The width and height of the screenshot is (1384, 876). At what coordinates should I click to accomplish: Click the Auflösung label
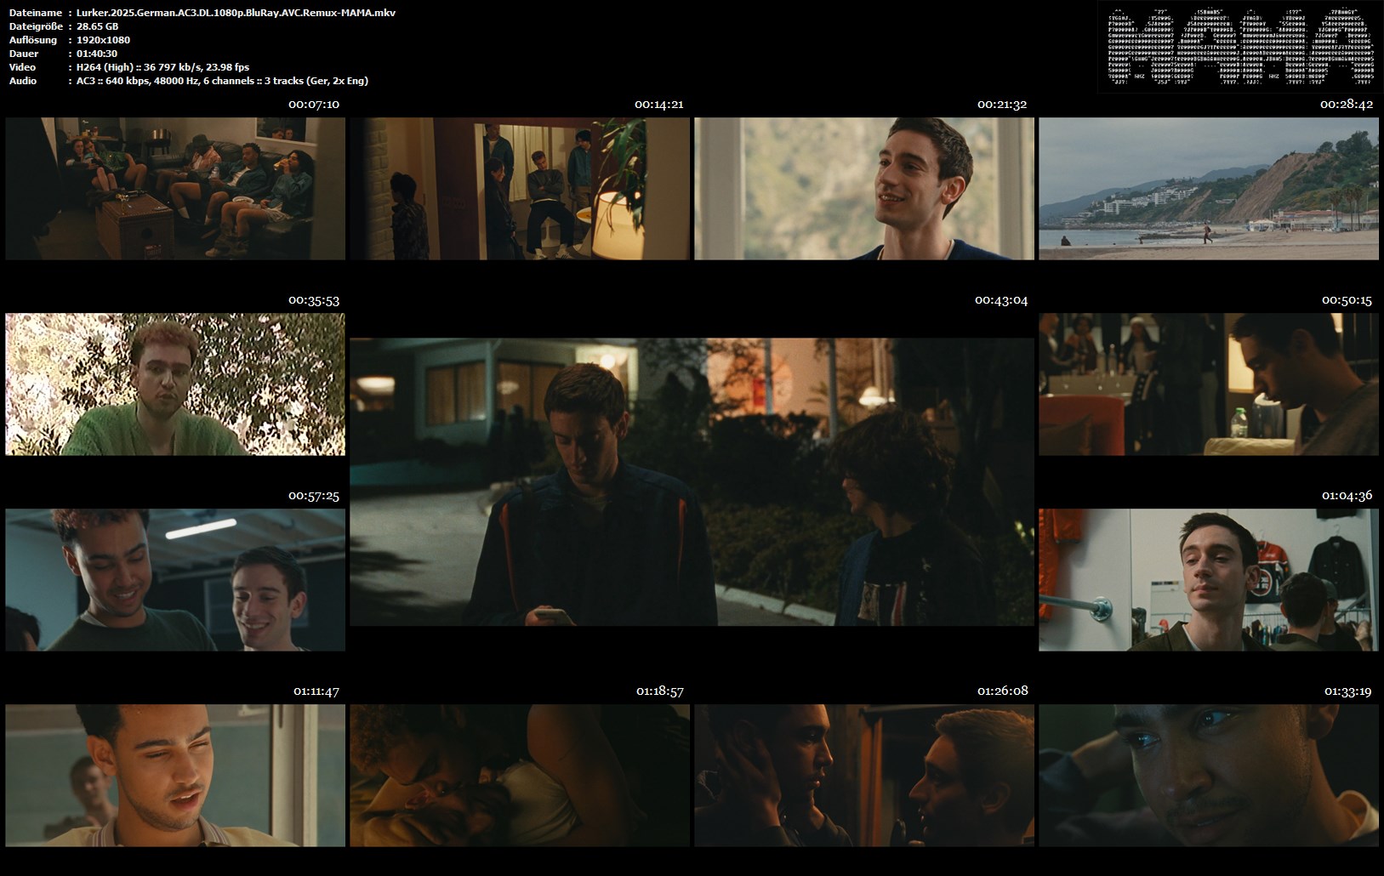(33, 40)
